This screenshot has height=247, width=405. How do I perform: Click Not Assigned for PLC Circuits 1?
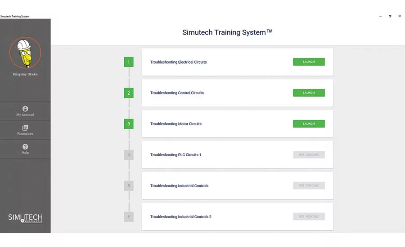309,155
